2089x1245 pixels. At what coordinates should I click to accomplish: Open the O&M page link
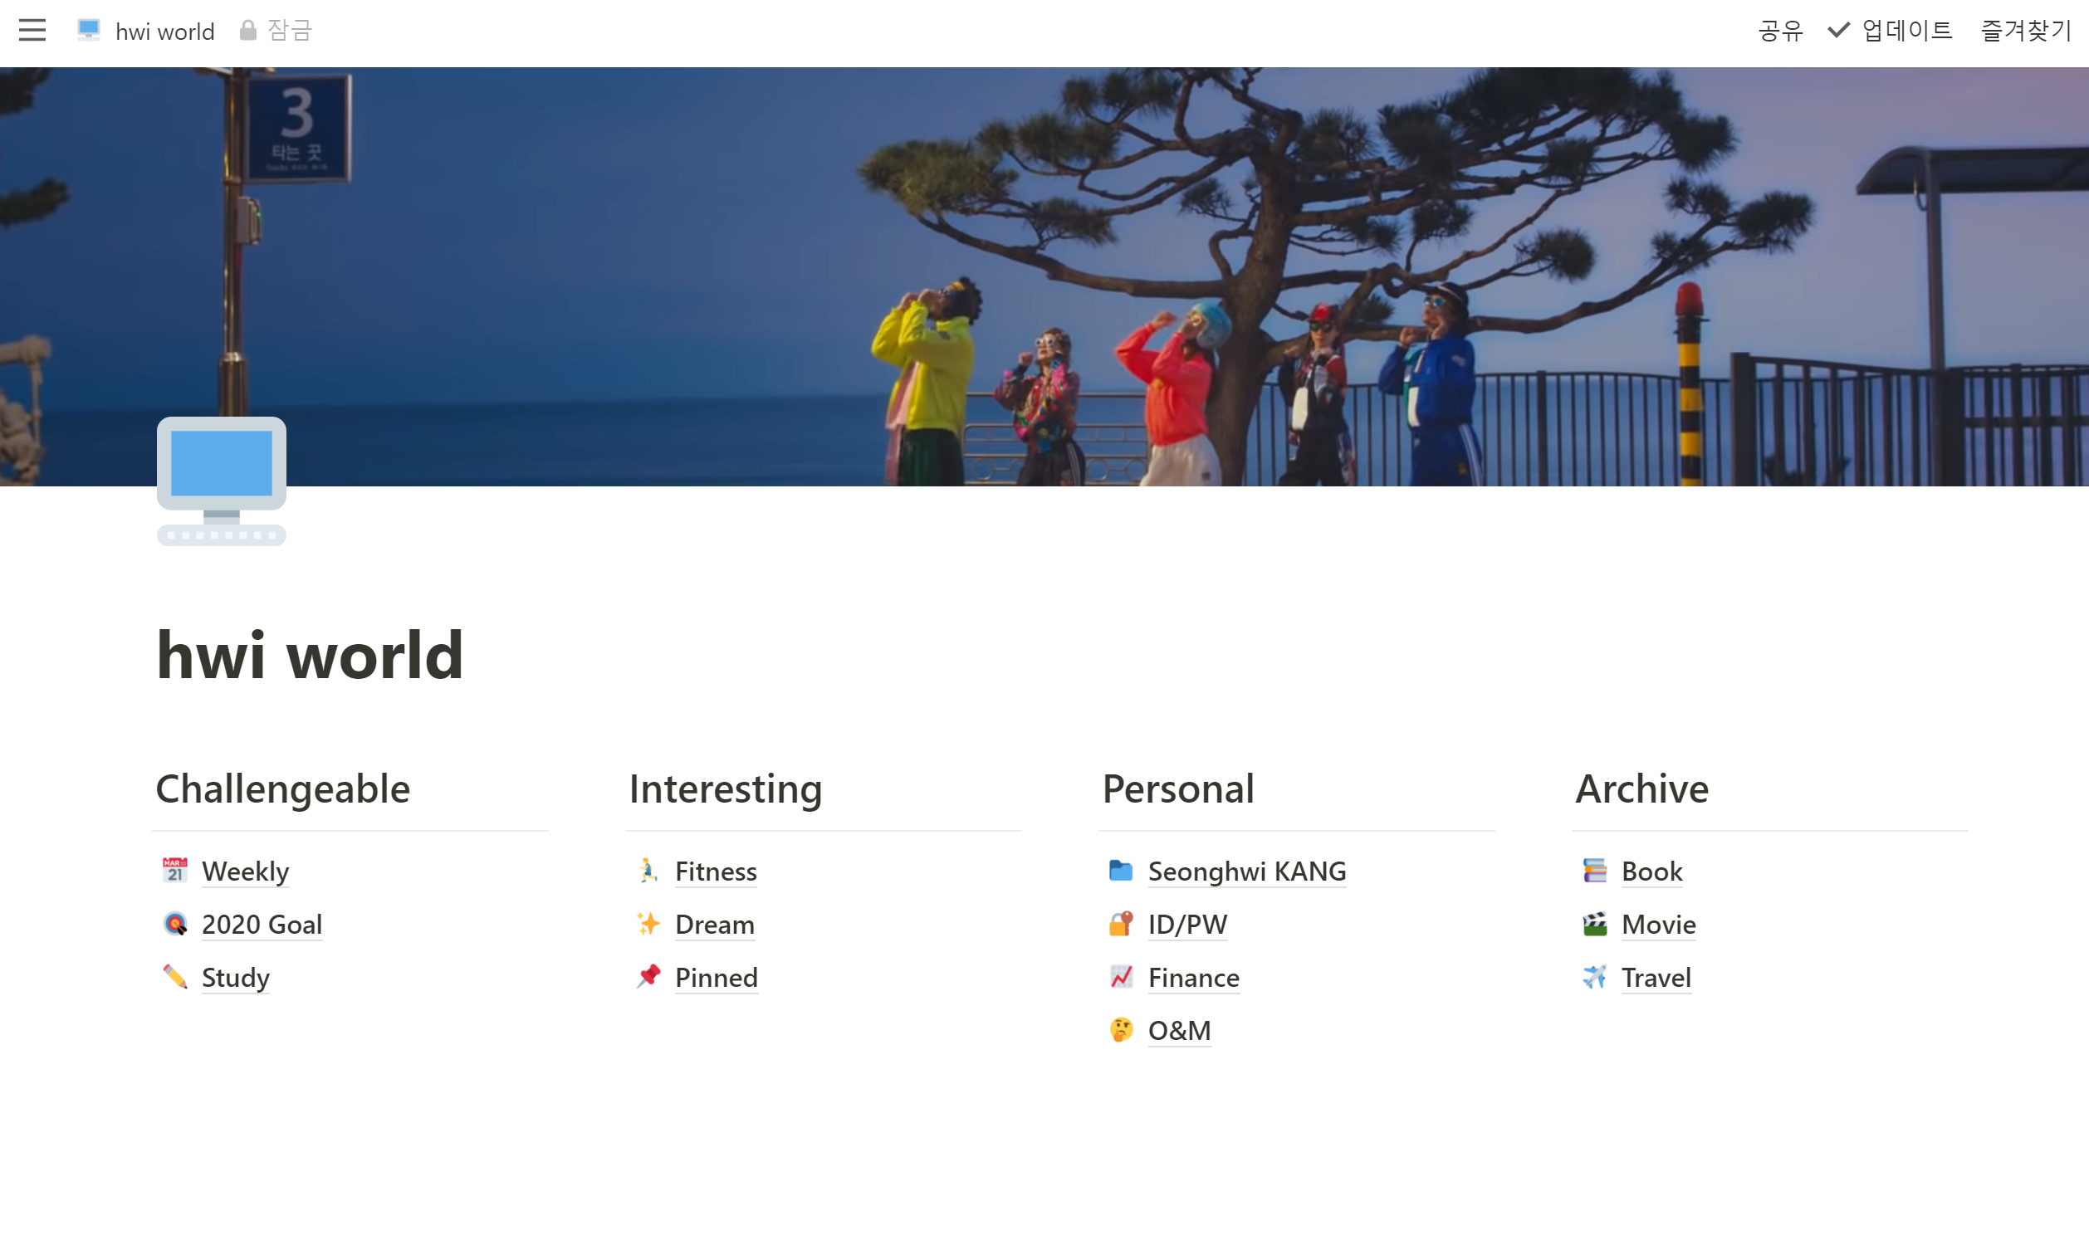1180,1030
